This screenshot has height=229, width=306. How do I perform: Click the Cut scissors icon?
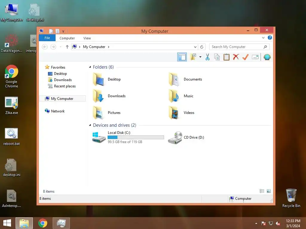pyautogui.click(x=207, y=57)
